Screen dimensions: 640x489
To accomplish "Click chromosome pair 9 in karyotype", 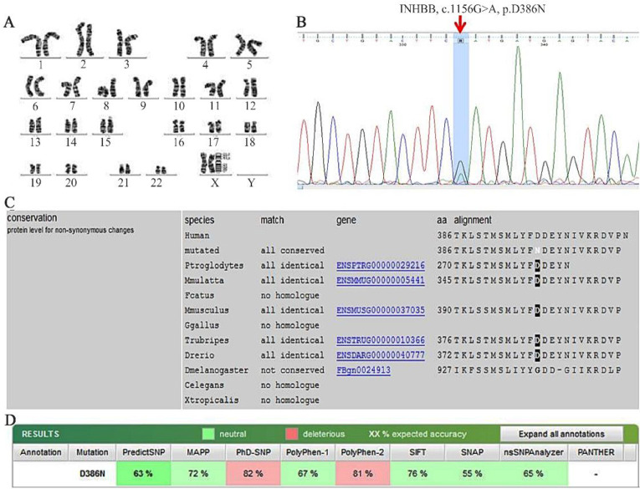I will coord(142,88).
